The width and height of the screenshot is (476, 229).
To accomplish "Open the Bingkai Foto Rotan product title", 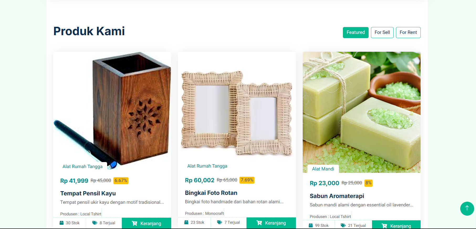I will point(211,193).
